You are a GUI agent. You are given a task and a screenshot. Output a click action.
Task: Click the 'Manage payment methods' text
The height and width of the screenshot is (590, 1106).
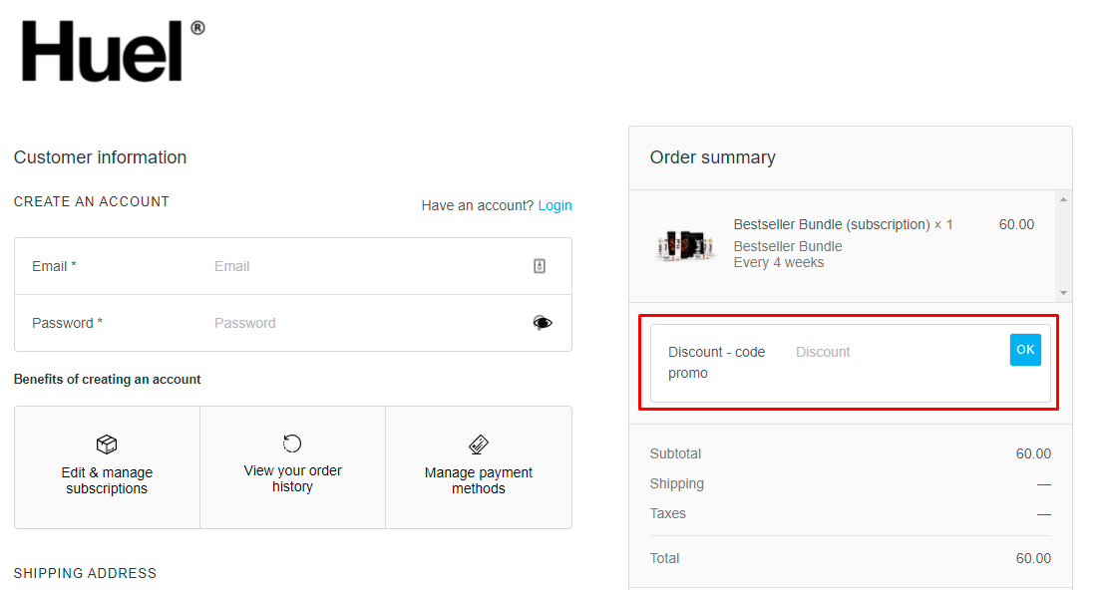pos(479,480)
